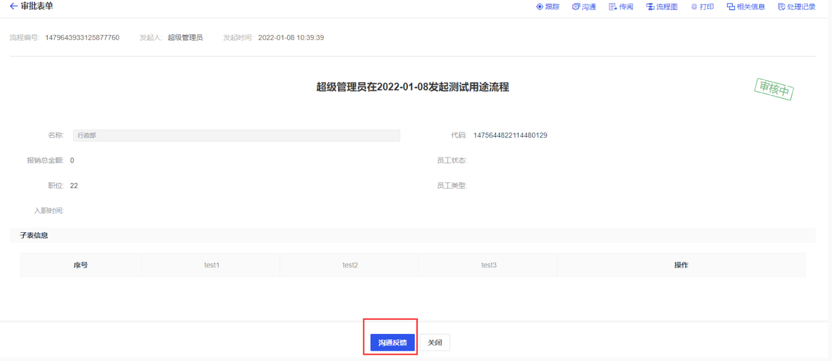Click the 入职时间 label
The image size is (832, 361).
[x=49, y=211]
